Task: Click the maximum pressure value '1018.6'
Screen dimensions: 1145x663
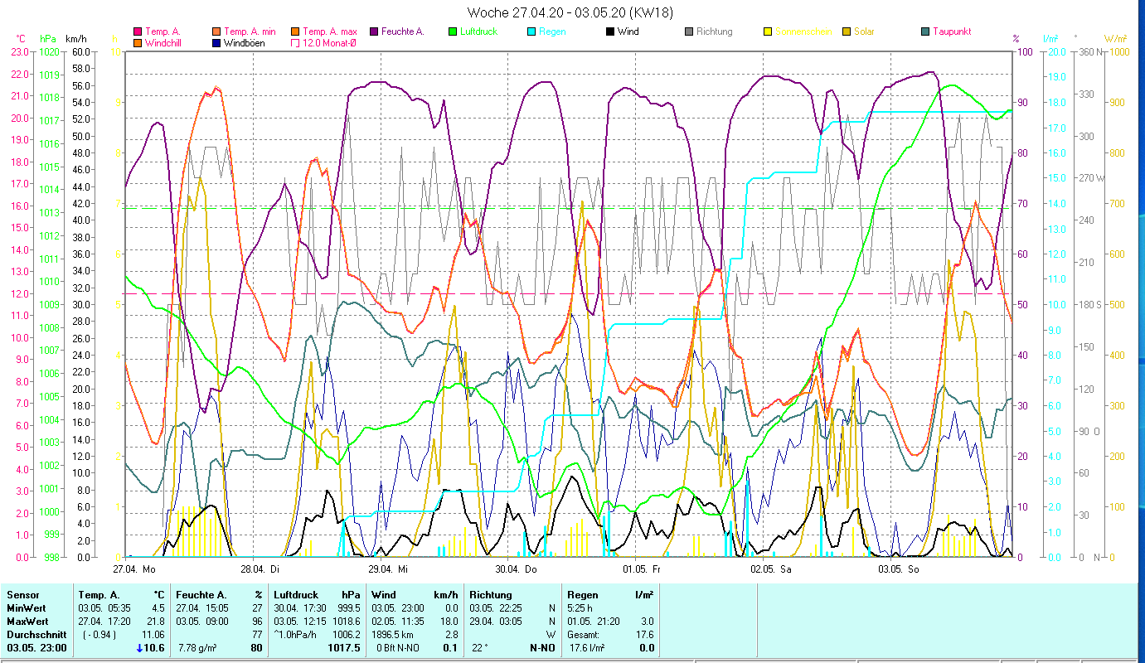Action: pyautogui.click(x=345, y=622)
